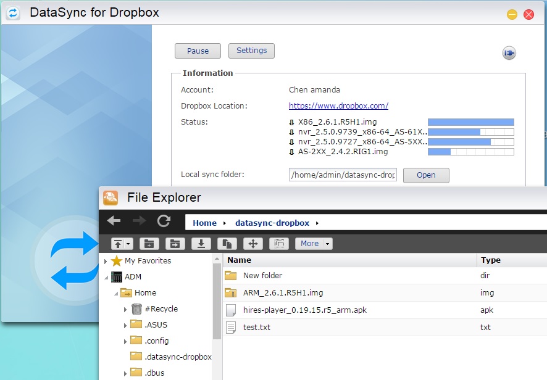Viewport: 547px width, 380px height.
Task: Click the .config folder icon
Action: (x=136, y=341)
